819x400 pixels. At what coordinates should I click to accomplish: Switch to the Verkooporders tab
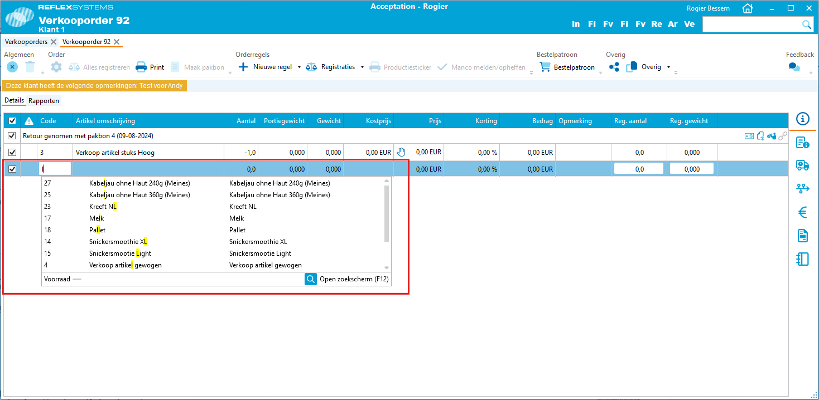[26, 42]
